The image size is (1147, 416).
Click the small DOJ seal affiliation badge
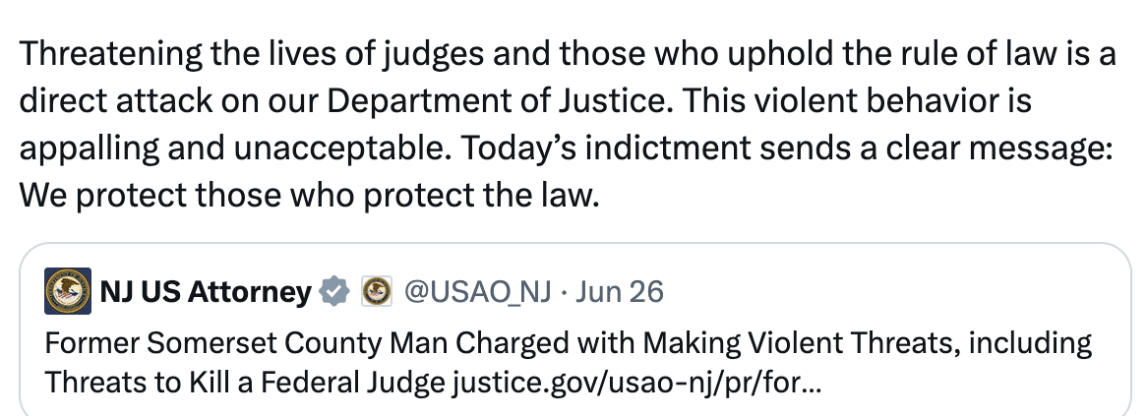377,292
